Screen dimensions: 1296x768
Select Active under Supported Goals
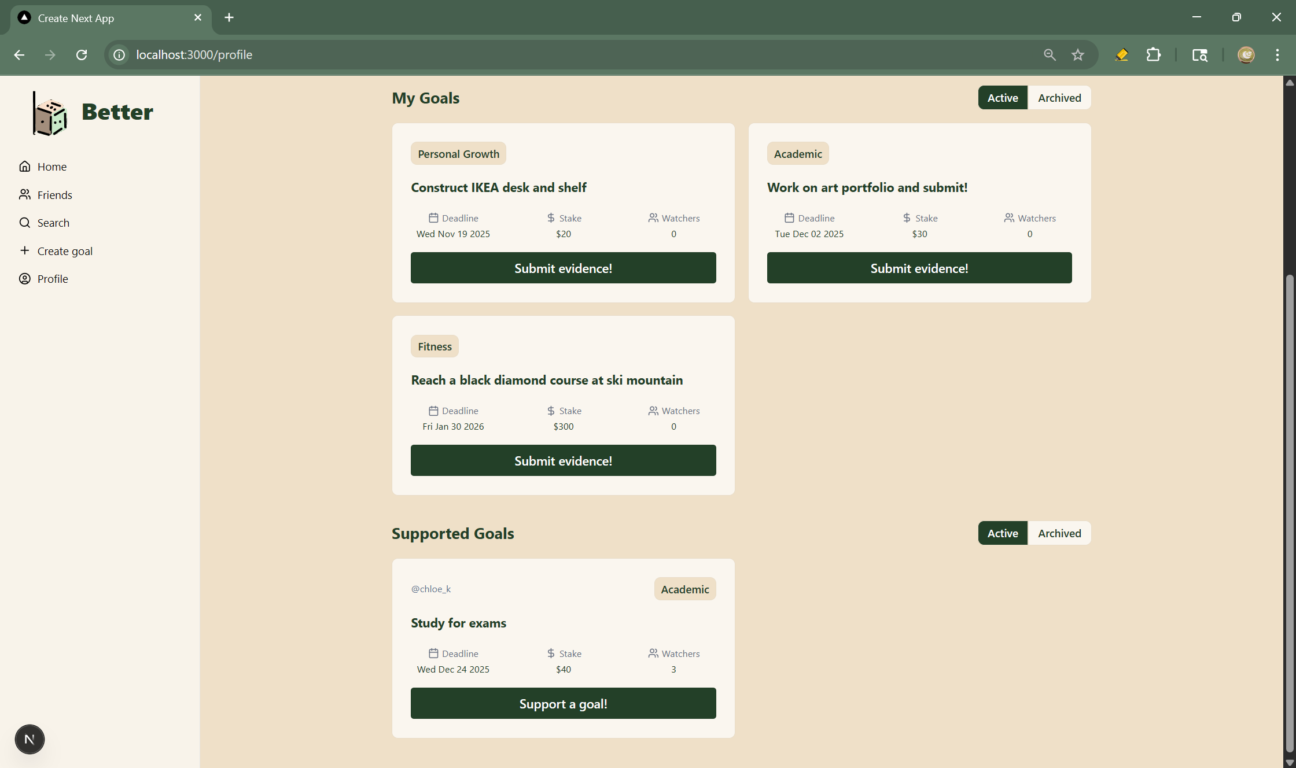(x=1002, y=533)
